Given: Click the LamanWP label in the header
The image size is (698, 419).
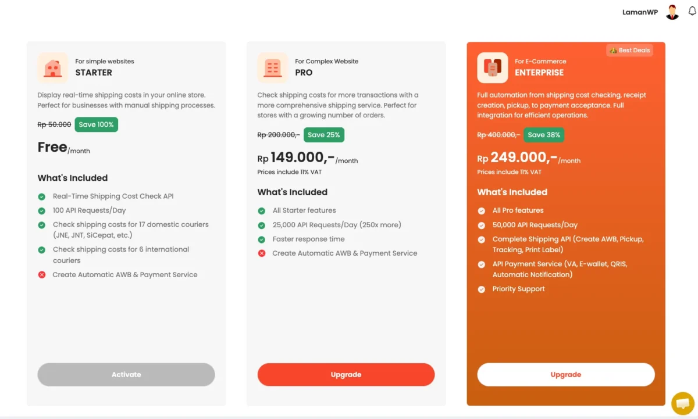Looking at the screenshot, I should (x=640, y=12).
